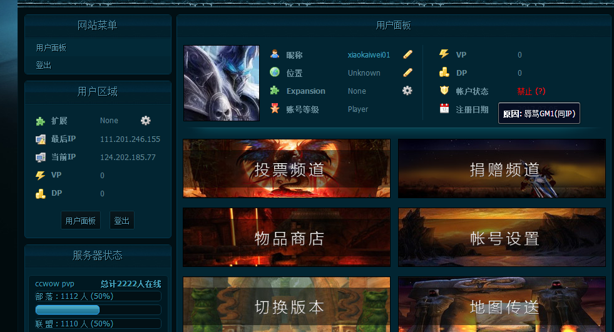Click the gear icon beside 扩展 in sidebar
This screenshot has width=614, height=332.
coord(146,120)
